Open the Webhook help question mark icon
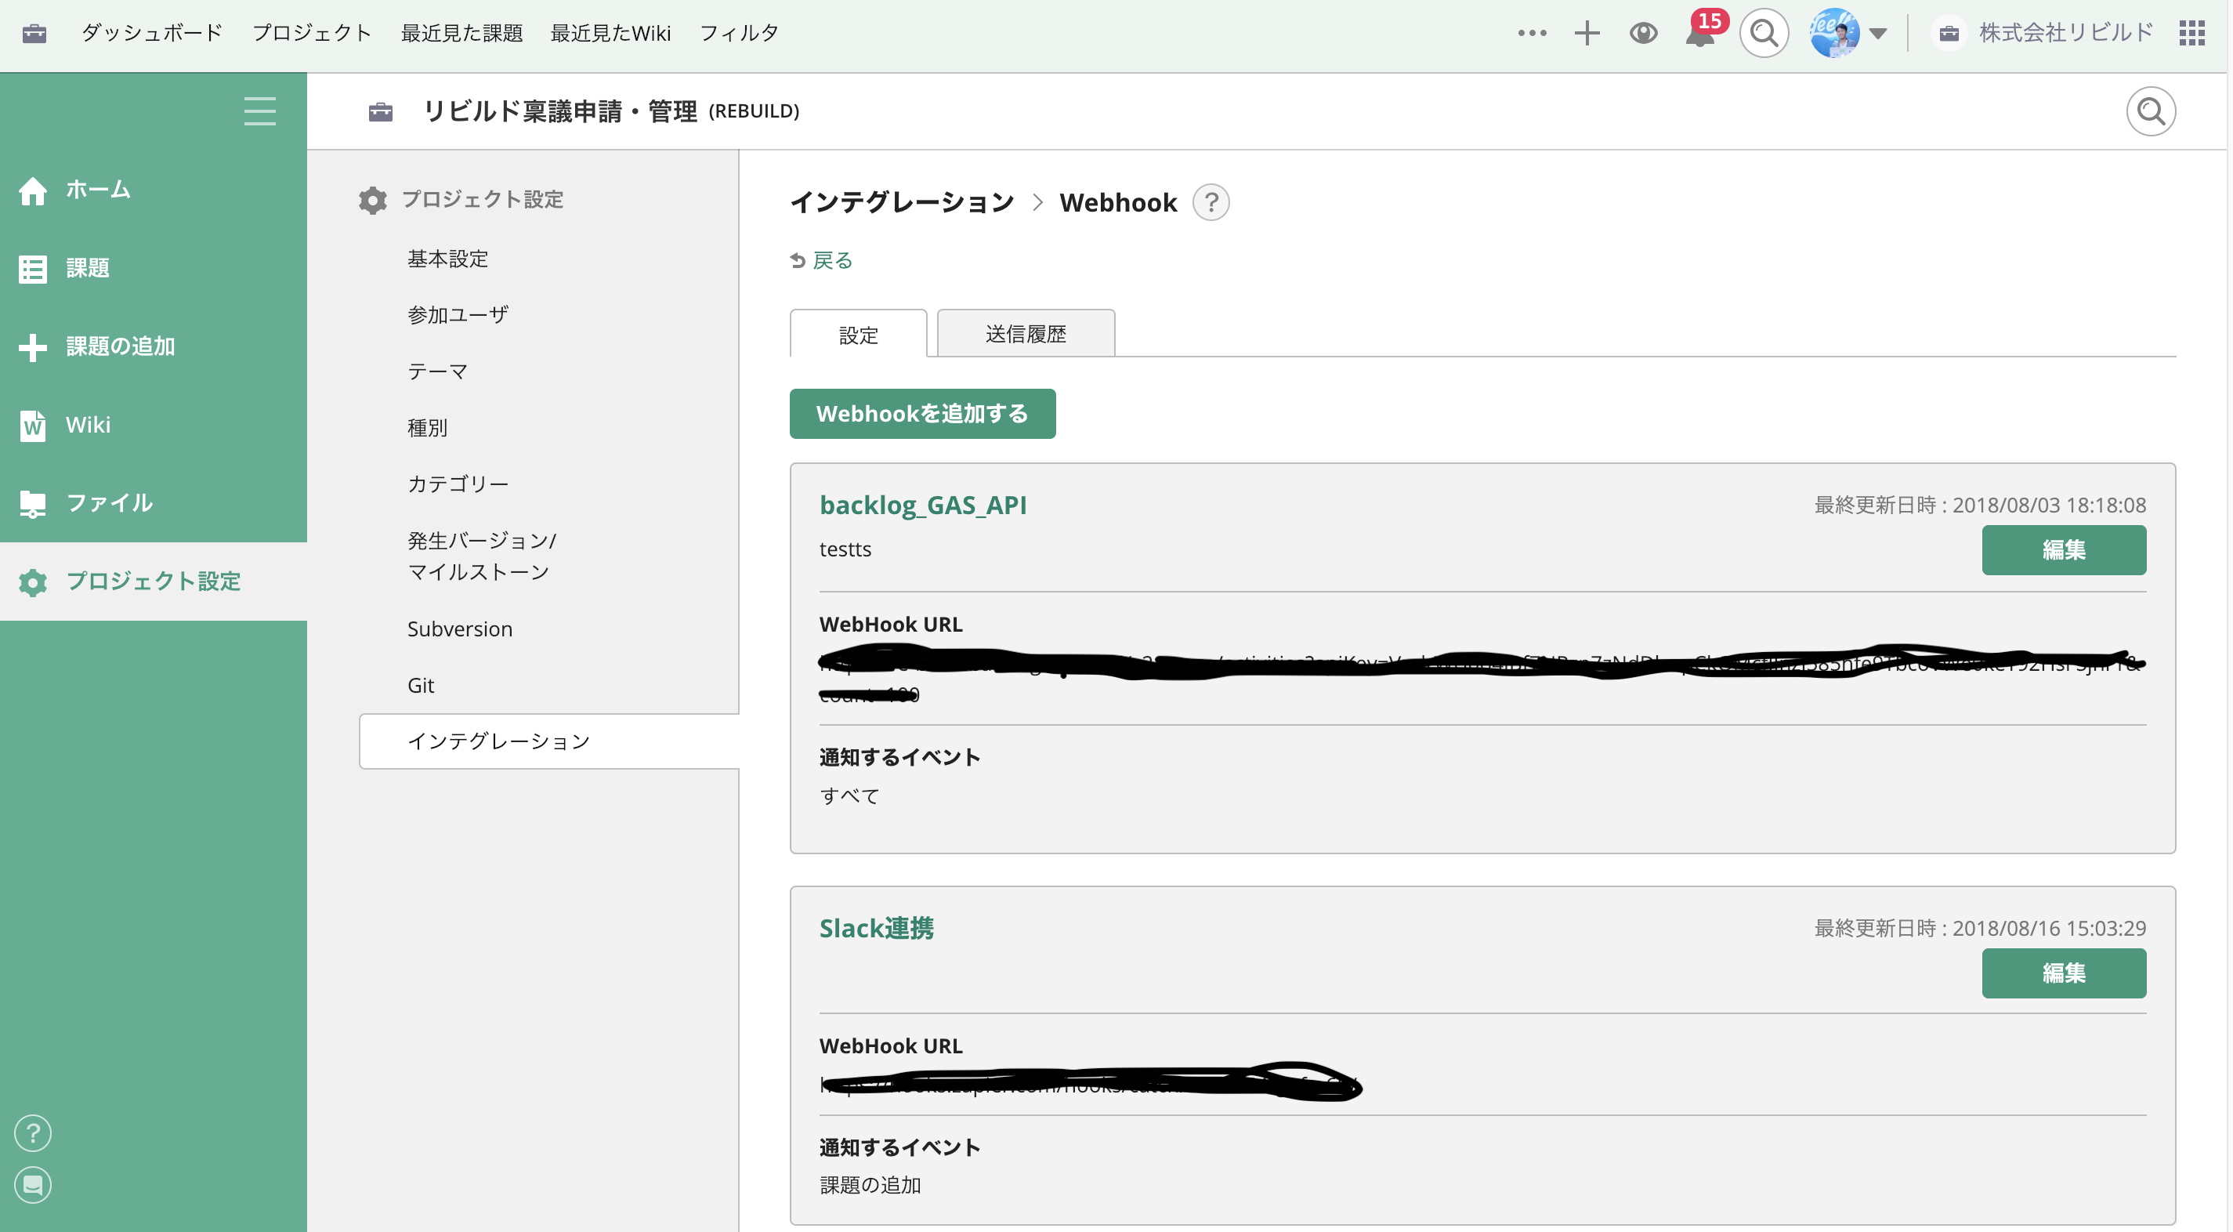 click(1211, 202)
